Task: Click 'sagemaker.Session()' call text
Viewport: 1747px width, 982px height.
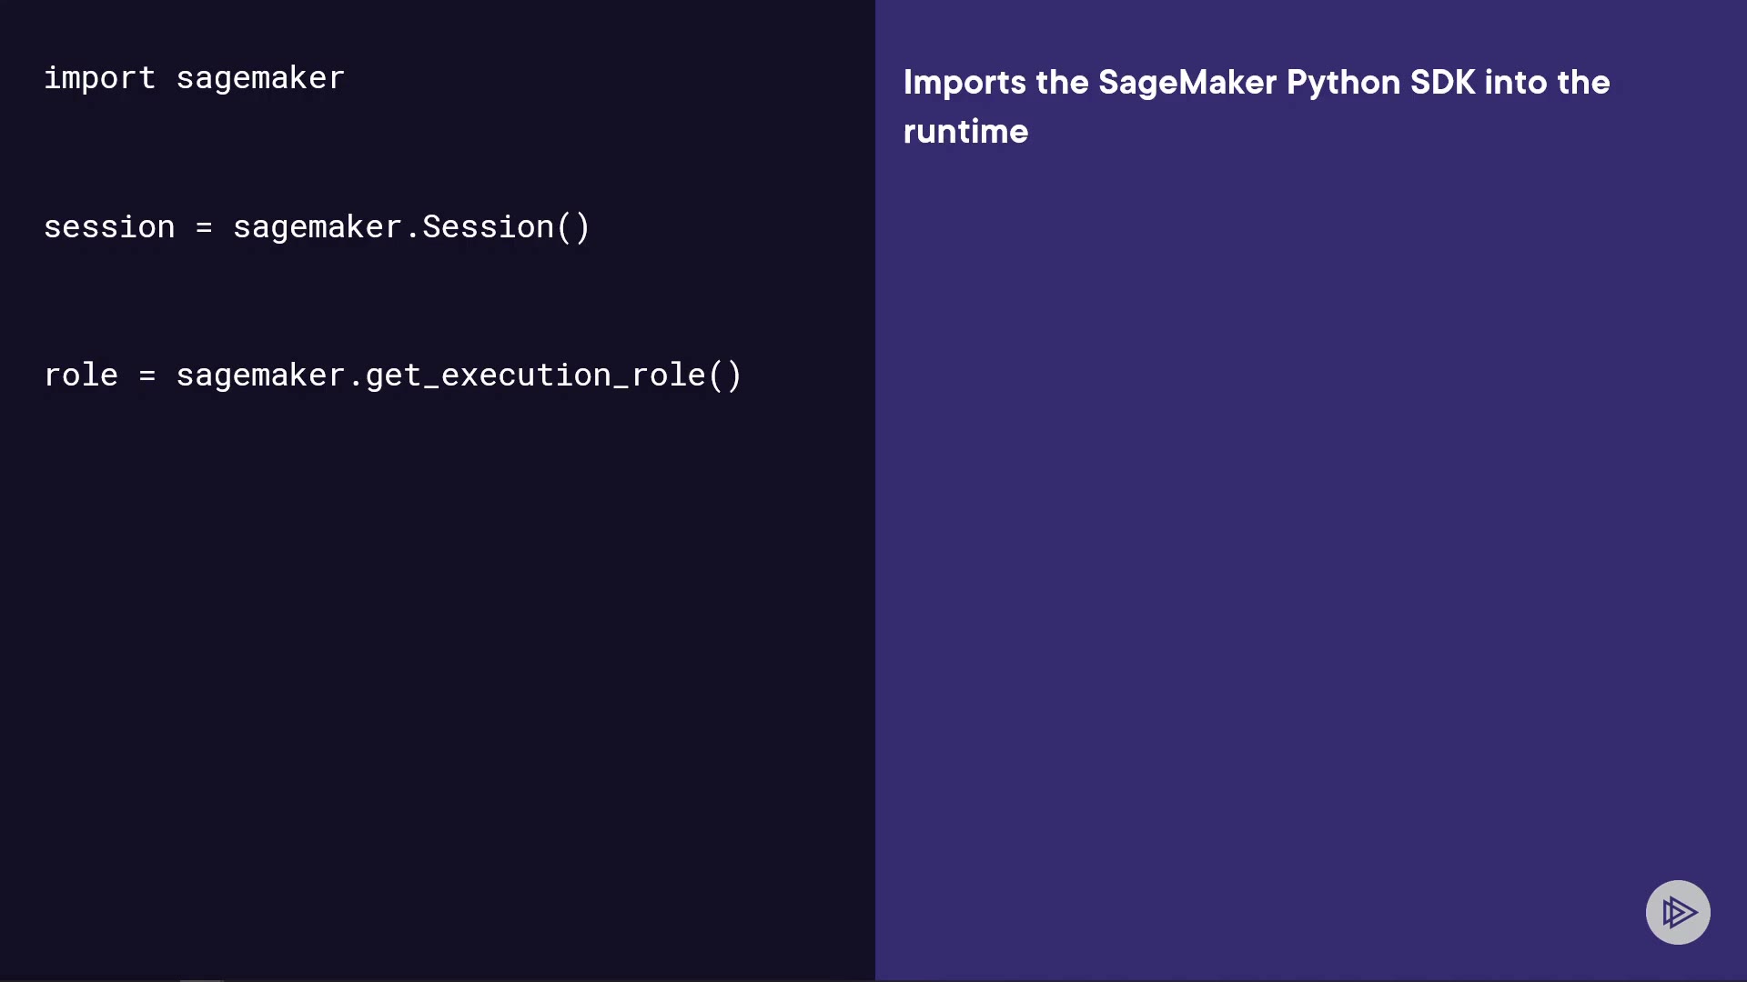Action: coord(411,227)
